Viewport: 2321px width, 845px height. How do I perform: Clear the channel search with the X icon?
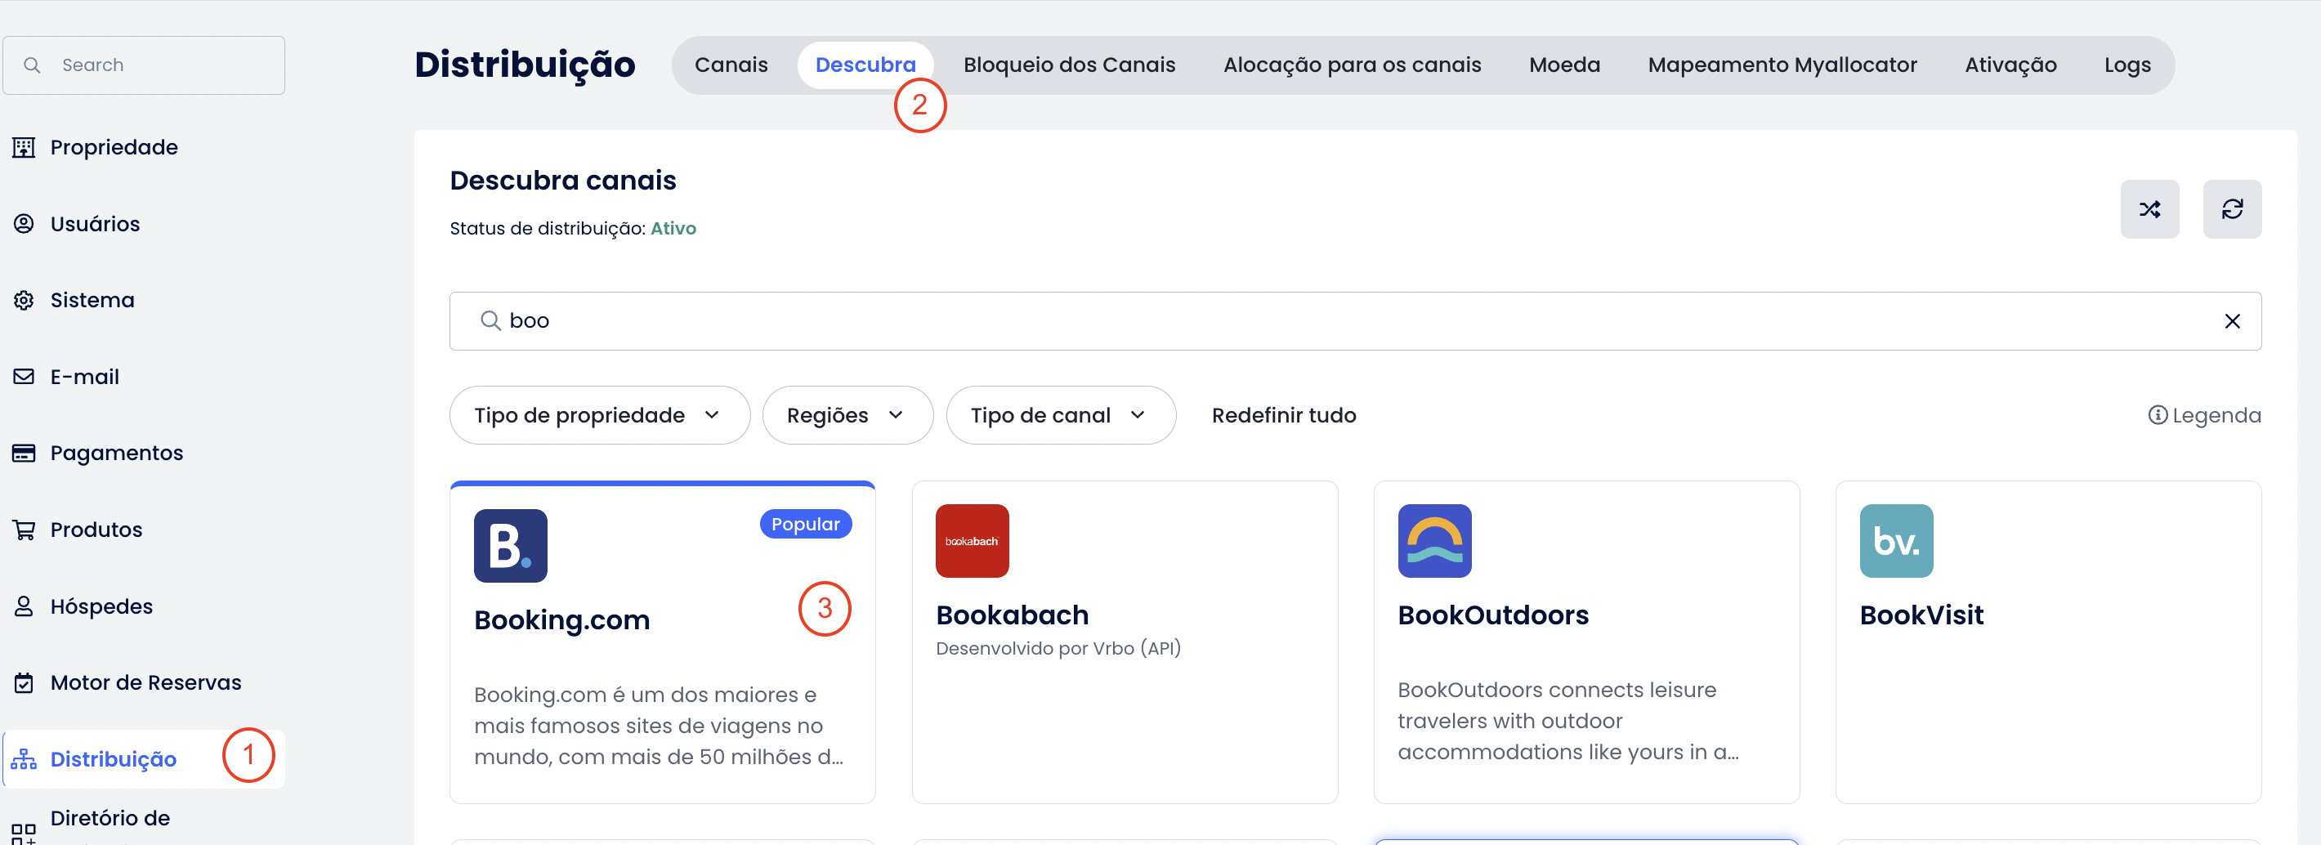(2232, 320)
